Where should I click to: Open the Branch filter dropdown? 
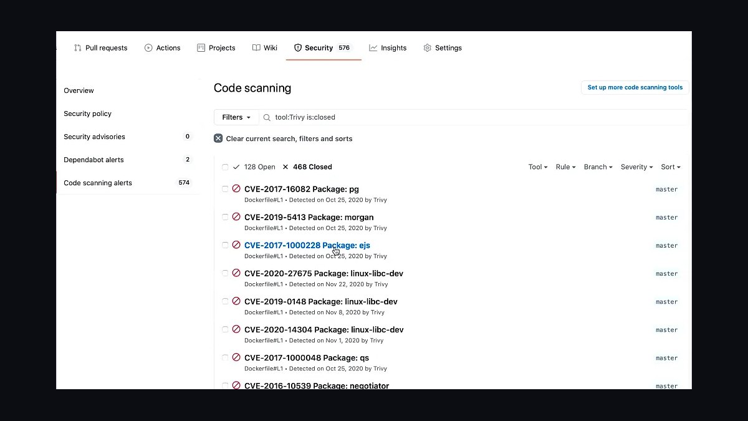click(x=598, y=167)
